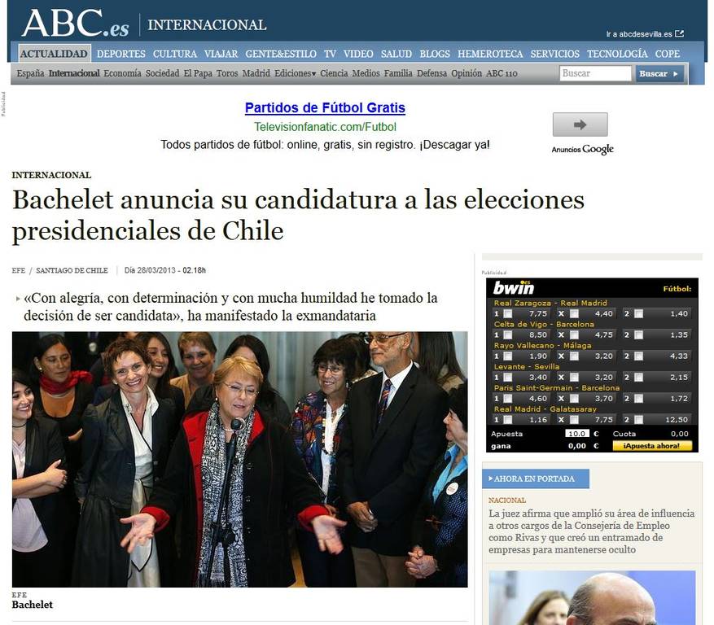This screenshot has height=625, width=714.
Task: Select the Economía submenu item
Action: coord(122,73)
